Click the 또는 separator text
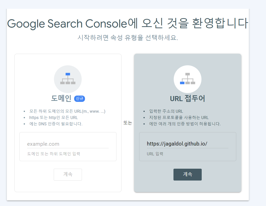 click(128, 123)
